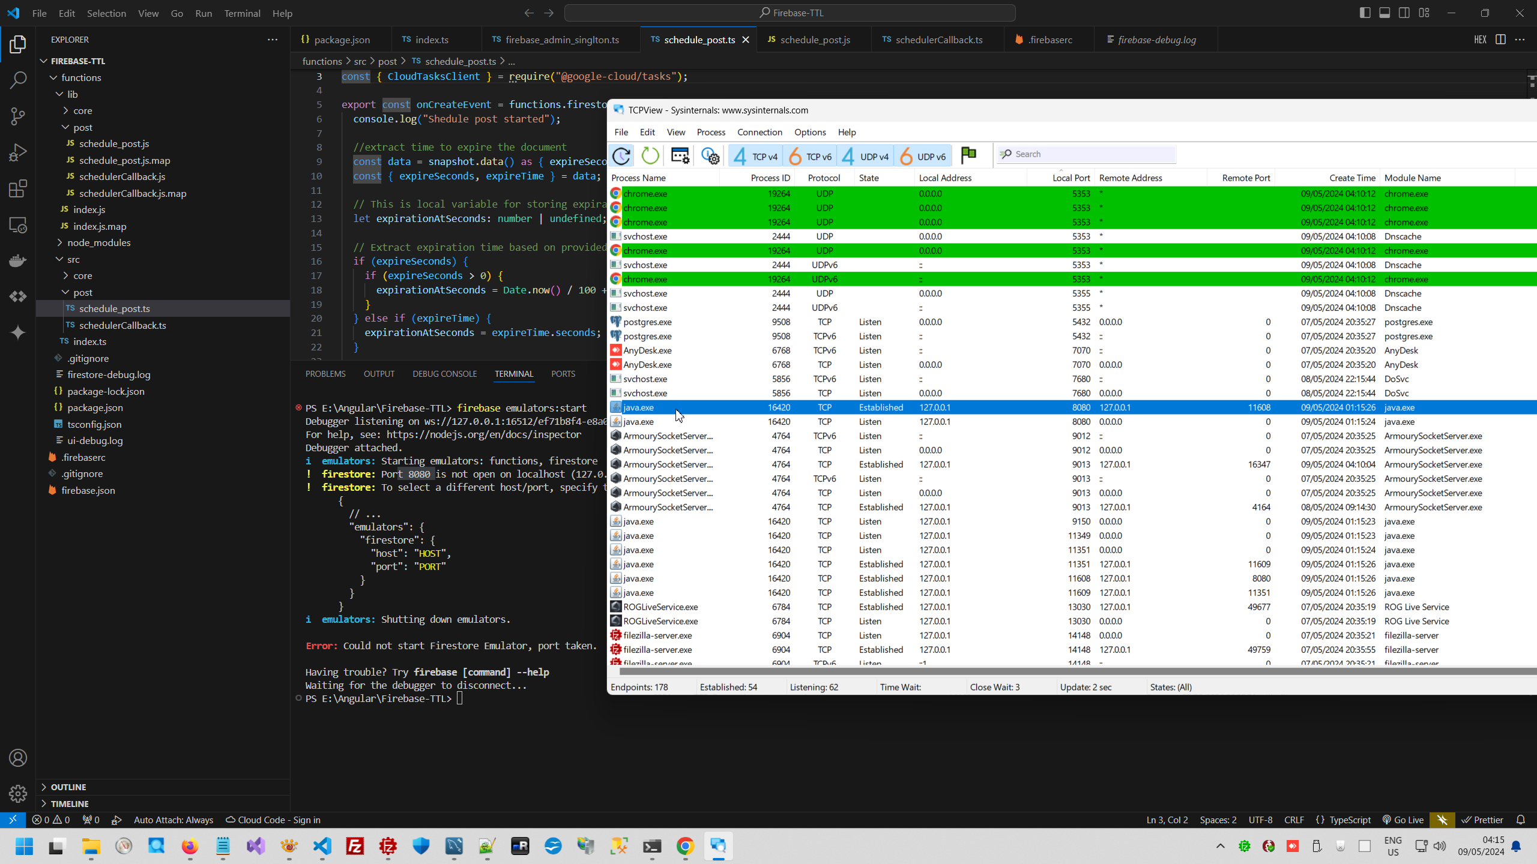Toggle the UDP v6 filter
This screenshot has height=864, width=1537.
[x=922, y=156]
